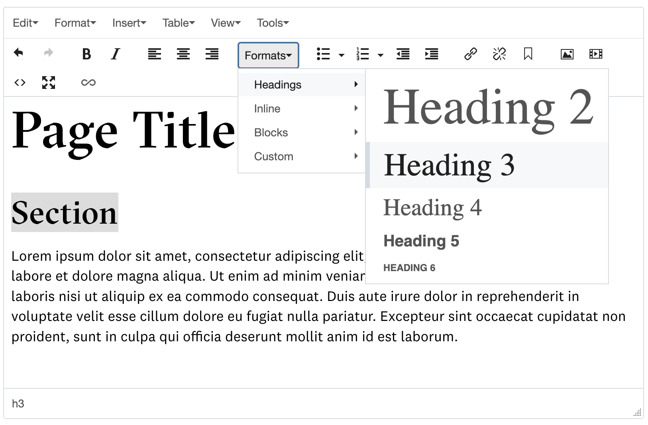
Task: Expand the numbered list style arrow
Action: click(x=381, y=55)
